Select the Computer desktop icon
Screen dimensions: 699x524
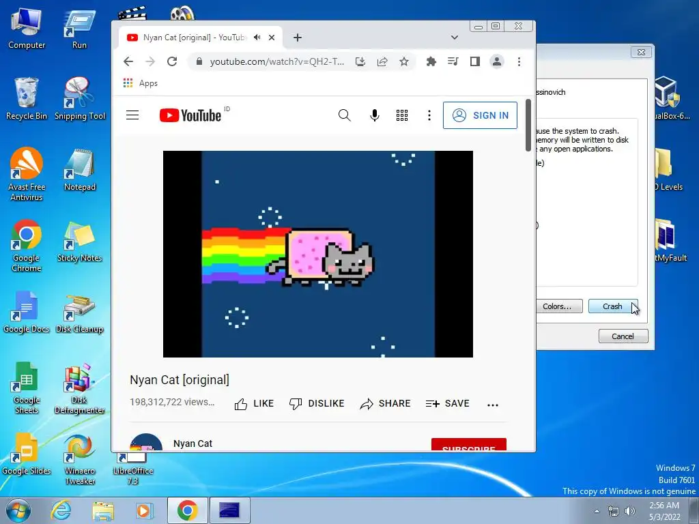(27, 28)
